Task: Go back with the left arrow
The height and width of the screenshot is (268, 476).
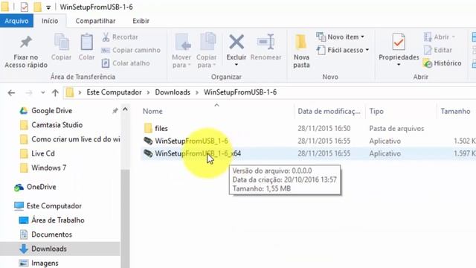Action: point(12,92)
